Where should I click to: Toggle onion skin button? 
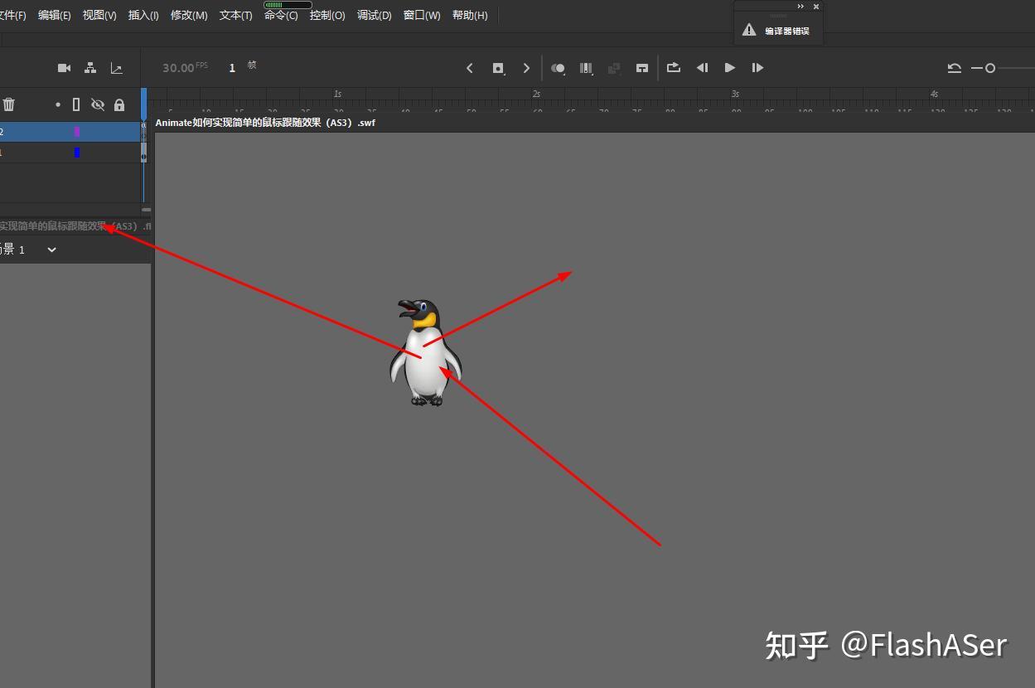pyautogui.click(x=559, y=68)
